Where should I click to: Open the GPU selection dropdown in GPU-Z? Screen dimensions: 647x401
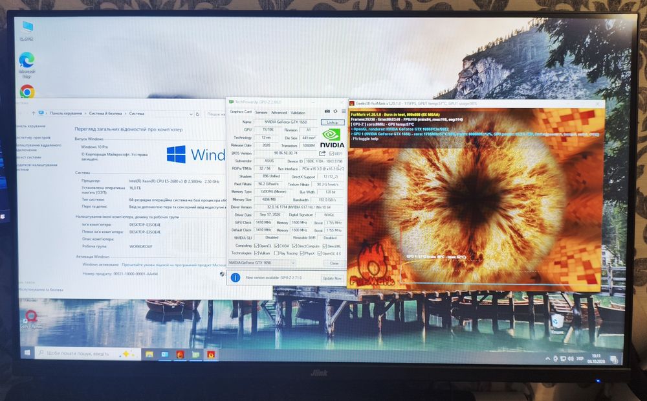click(x=261, y=262)
